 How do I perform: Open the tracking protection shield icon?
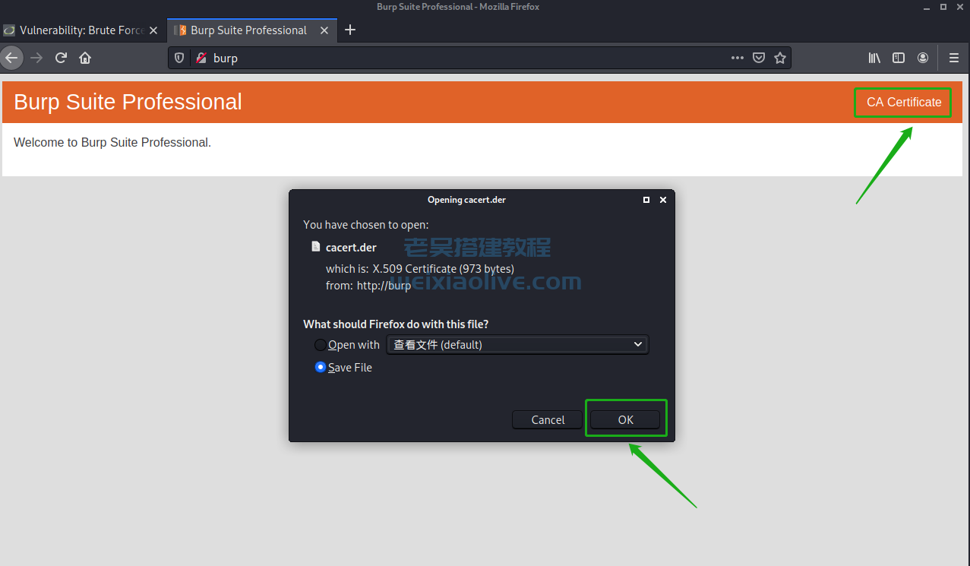tap(180, 58)
